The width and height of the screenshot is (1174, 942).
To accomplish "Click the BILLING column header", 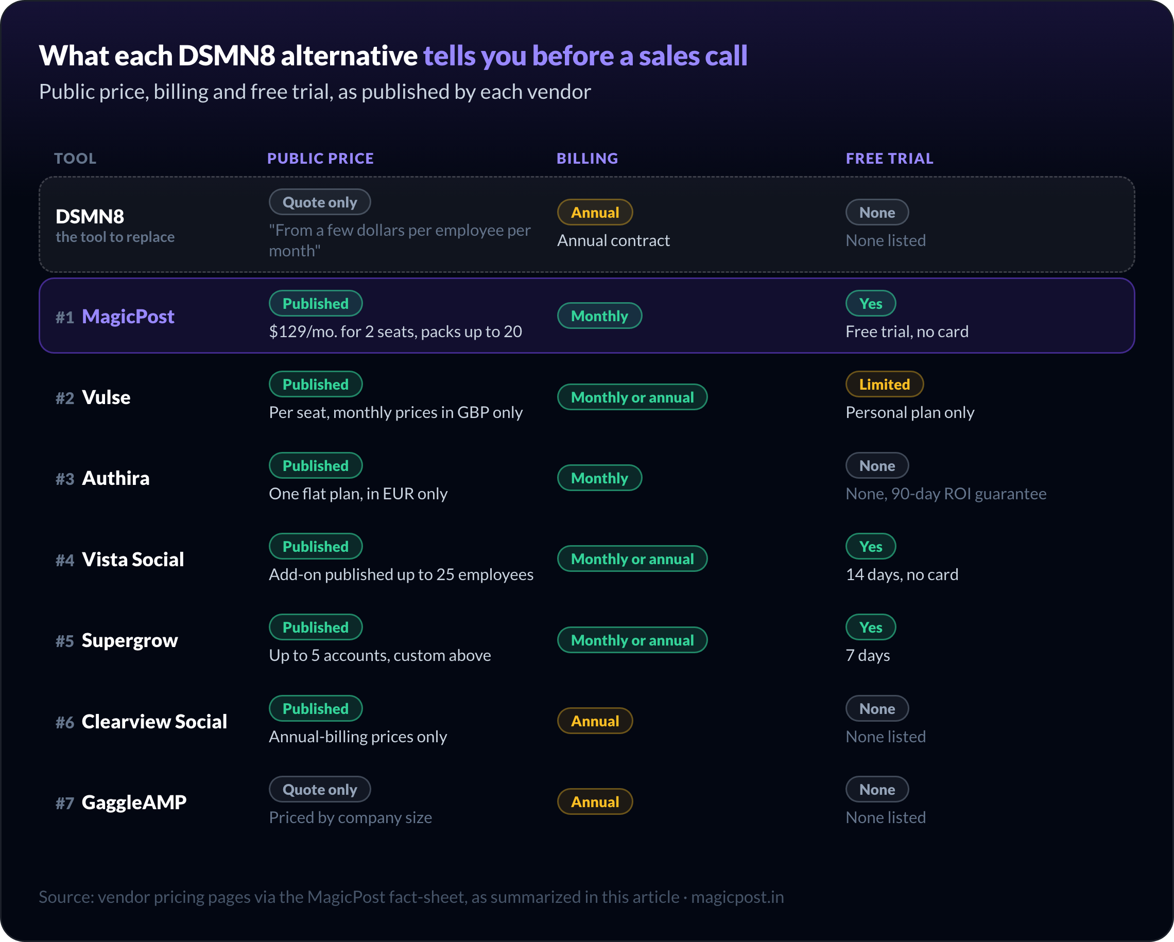I will [587, 159].
